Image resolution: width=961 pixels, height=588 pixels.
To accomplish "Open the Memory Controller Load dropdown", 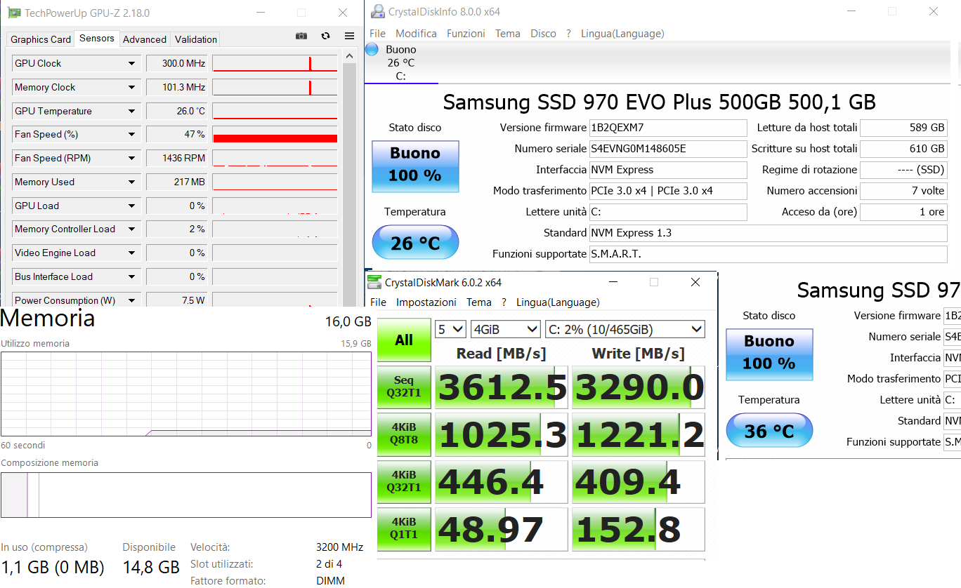I will point(131,229).
